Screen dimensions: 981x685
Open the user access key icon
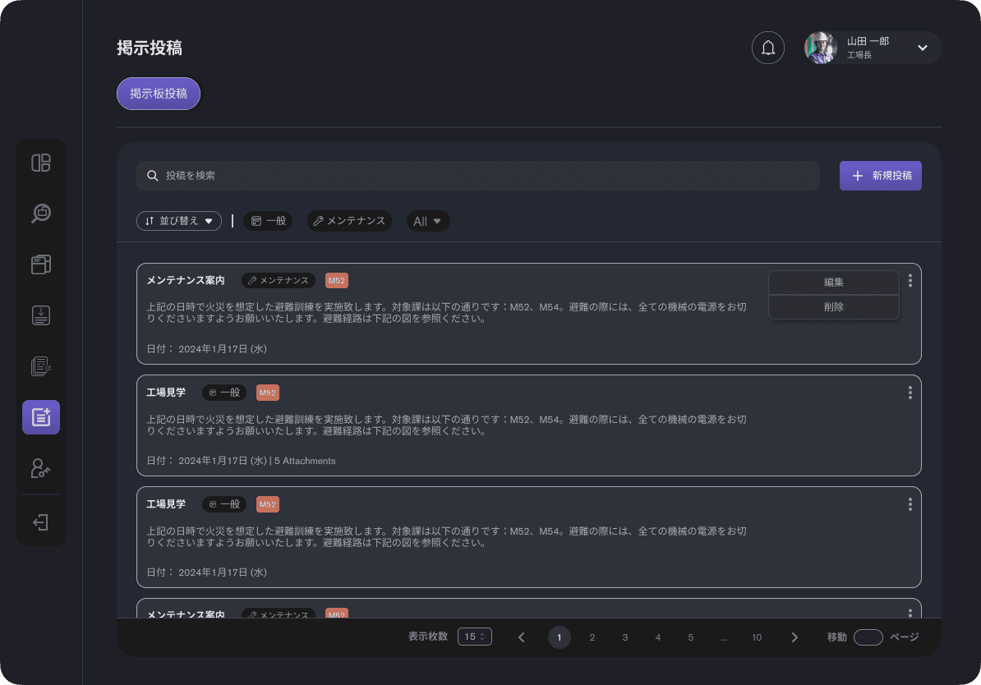click(x=41, y=468)
